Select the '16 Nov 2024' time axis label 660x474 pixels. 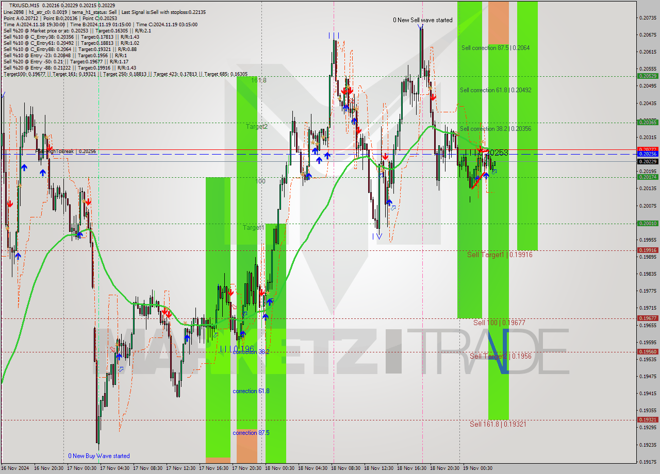(16, 468)
